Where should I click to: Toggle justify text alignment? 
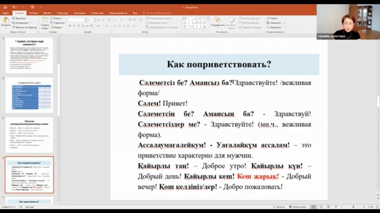coord(128,26)
